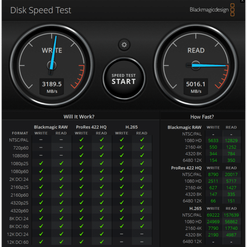Screen dimensions: 247x247
Task: Click the Speed Test Start button
Action: (124, 79)
